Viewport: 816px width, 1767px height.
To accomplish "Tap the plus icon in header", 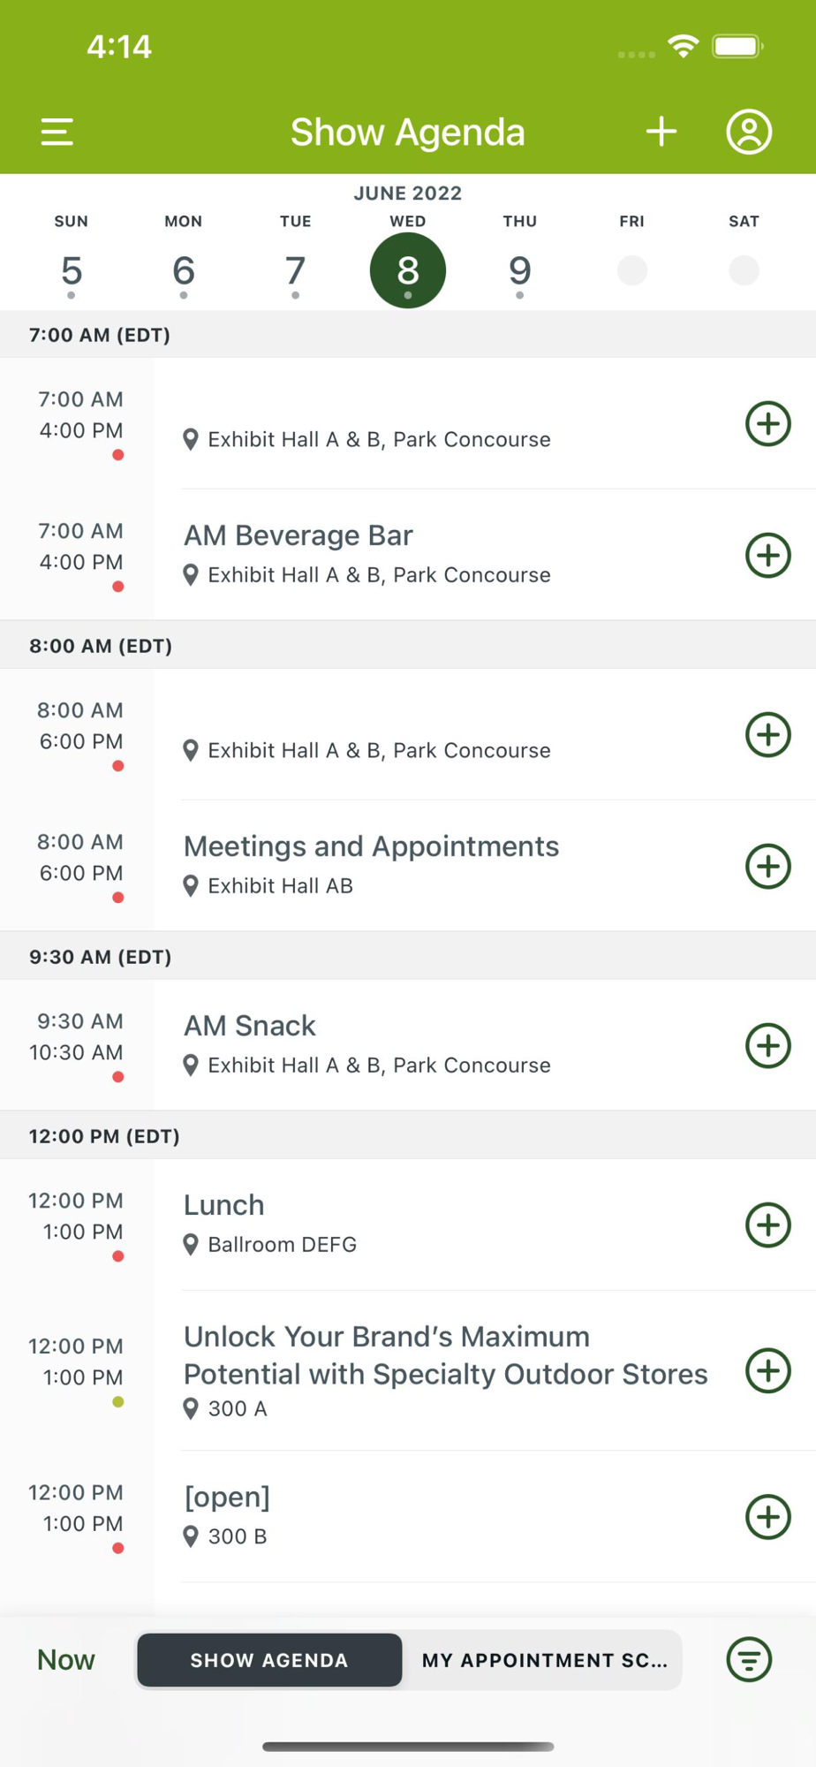I will pos(661,133).
